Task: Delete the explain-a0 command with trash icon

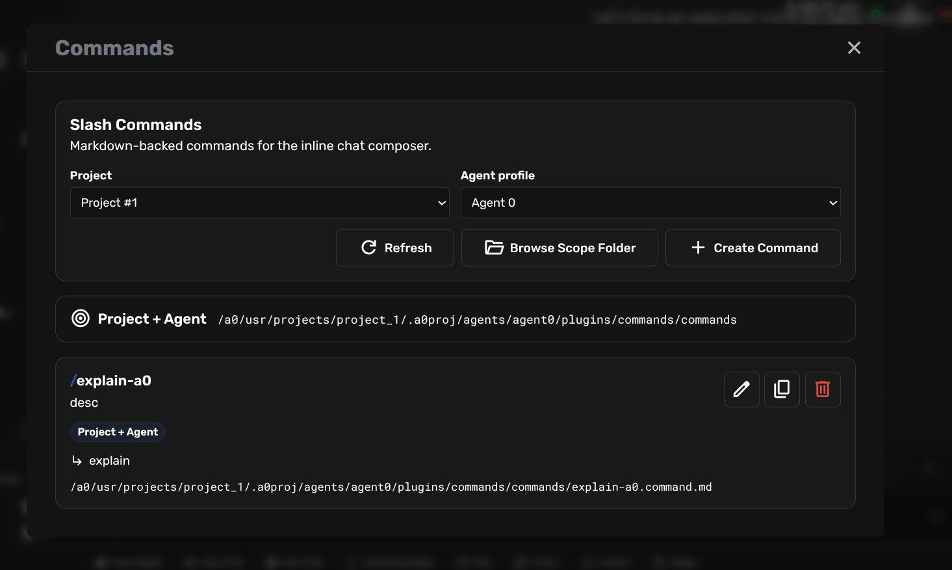Action: (x=823, y=389)
